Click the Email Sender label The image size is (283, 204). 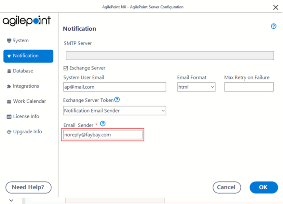tap(78, 125)
